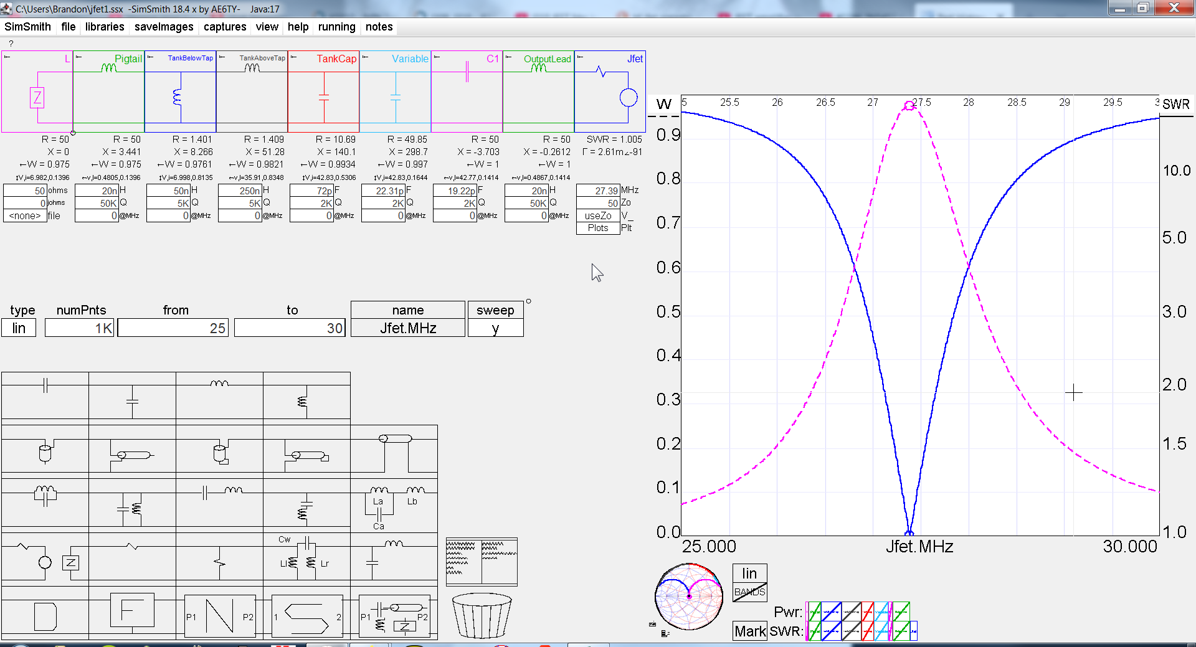Click the Mark button

(749, 631)
